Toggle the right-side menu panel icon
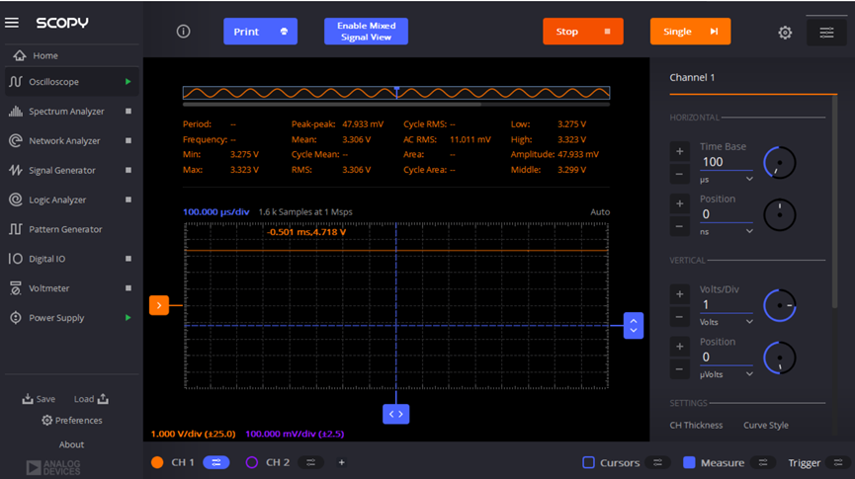Image resolution: width=855 pixels, height=479 pixels. click(x=826, y=33)
